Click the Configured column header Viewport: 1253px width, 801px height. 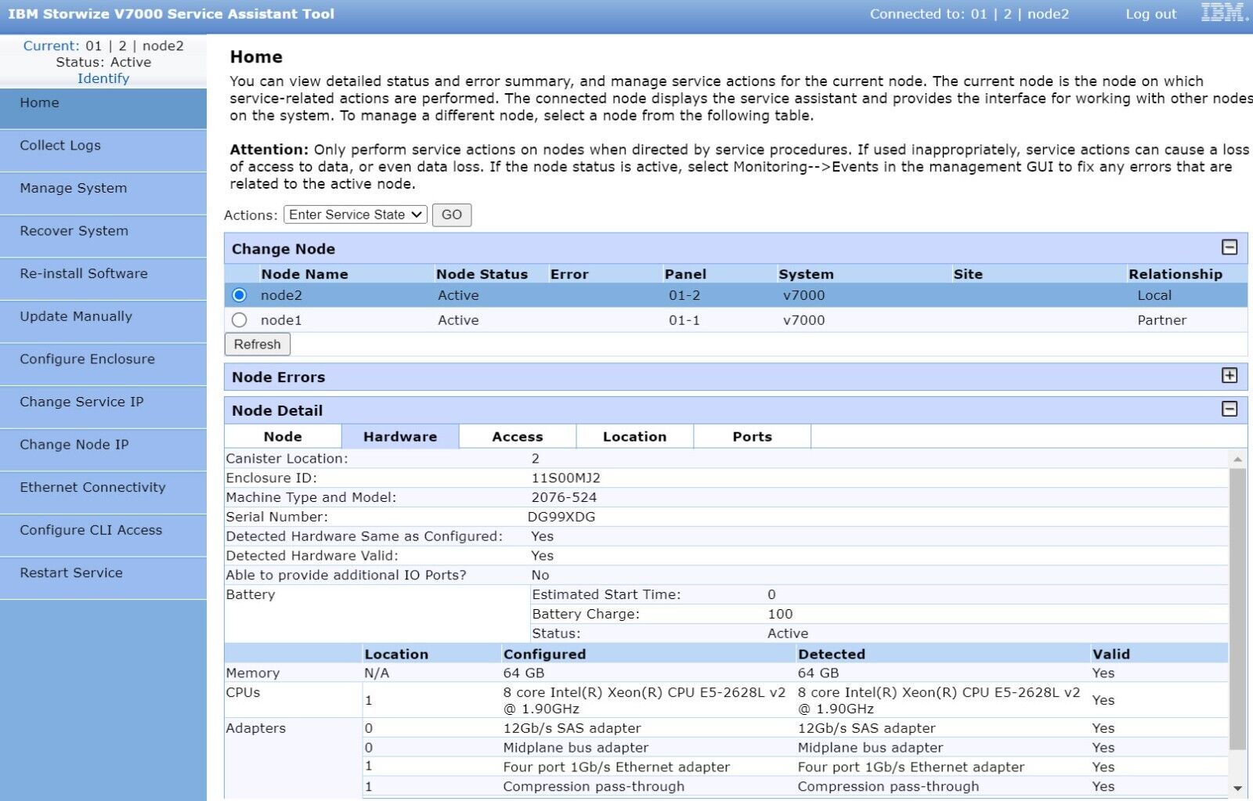(x=544, y=654)
